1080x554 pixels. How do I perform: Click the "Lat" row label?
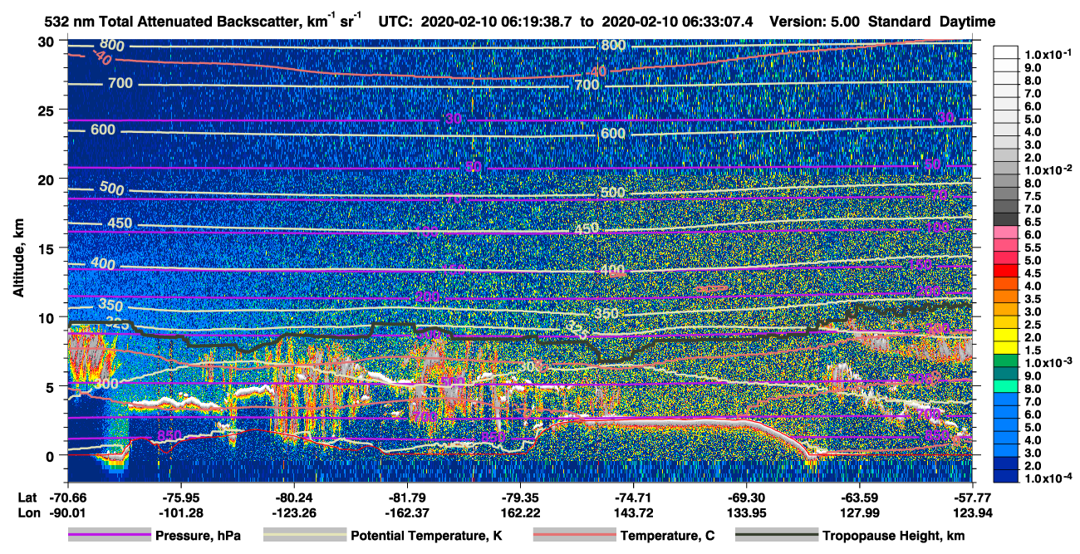[x=27, y=499]
